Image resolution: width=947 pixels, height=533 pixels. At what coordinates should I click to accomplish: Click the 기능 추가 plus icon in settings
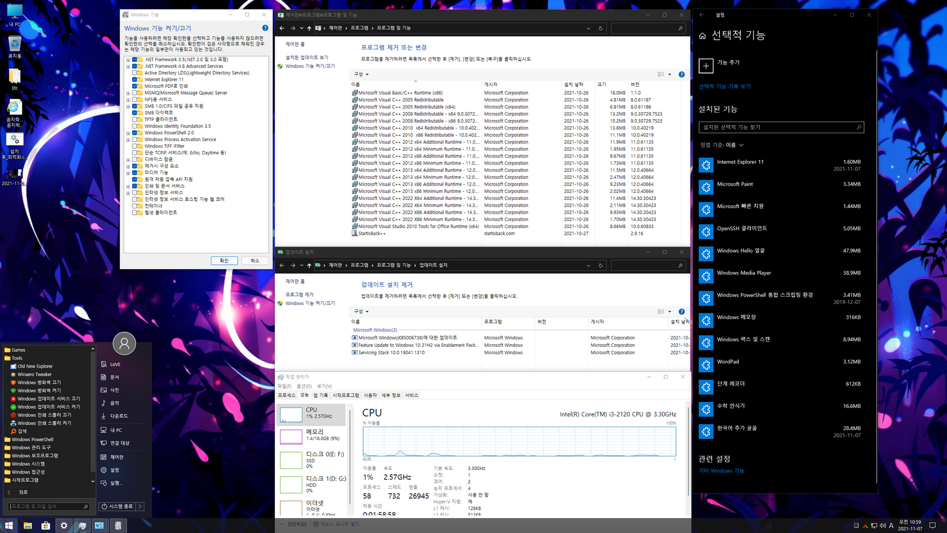706,66
